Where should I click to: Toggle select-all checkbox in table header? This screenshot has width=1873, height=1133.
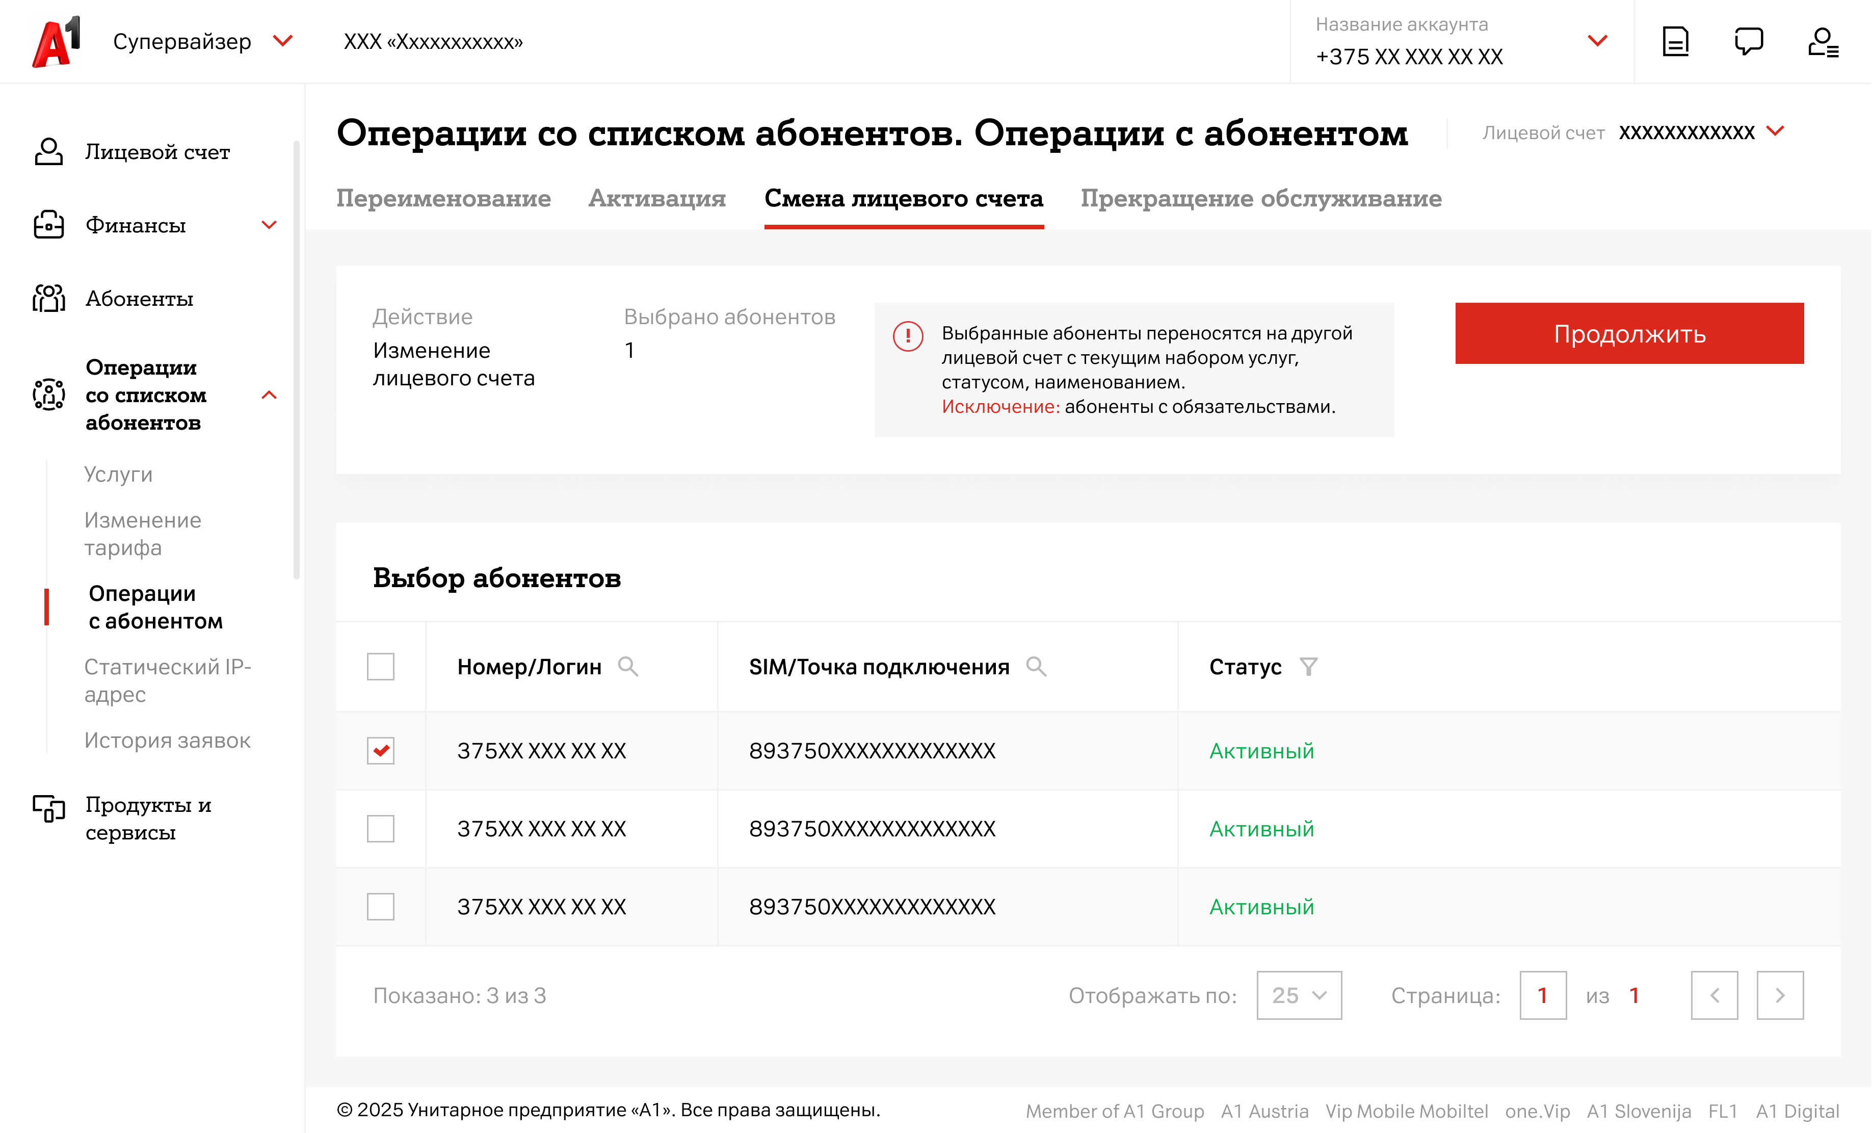(380, 667)
